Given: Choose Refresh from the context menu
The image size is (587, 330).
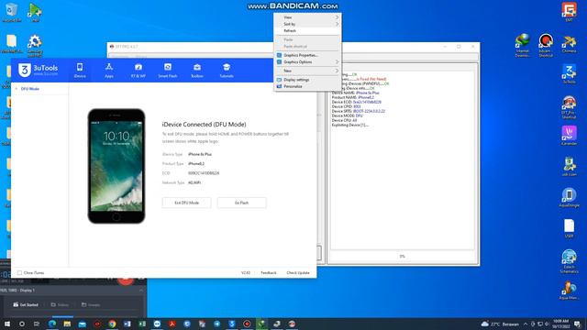Looking at the screenshot, I should (x=307, y=30).
